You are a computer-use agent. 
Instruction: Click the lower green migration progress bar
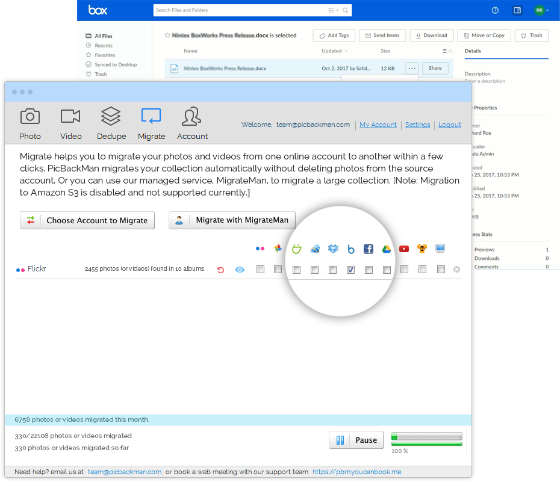[427, 444]
